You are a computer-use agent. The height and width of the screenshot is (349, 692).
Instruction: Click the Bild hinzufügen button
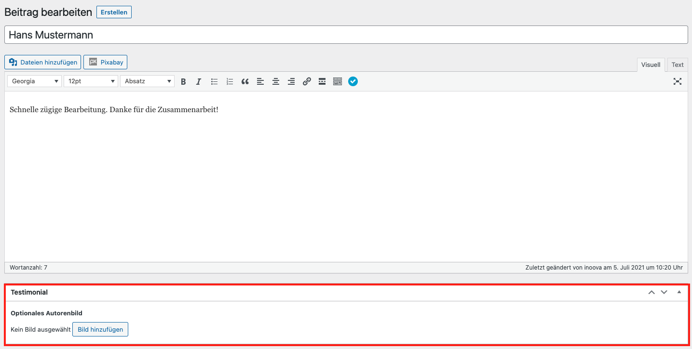100,330
